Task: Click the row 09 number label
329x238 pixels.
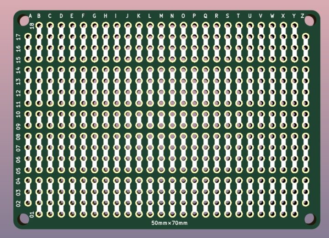Action: (x=19, y=126)
